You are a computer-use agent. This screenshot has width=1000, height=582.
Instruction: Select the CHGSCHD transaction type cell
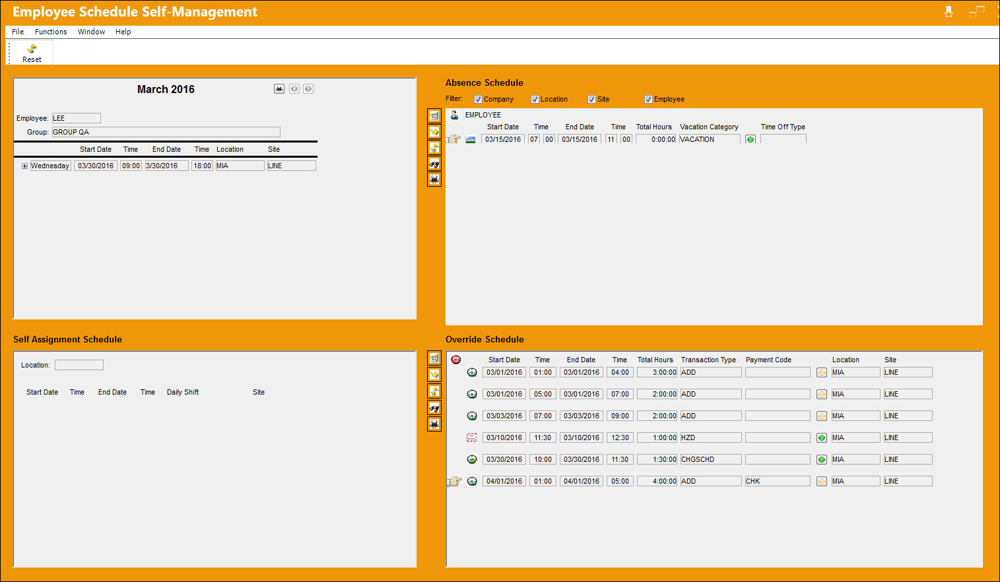click(711, 459)
